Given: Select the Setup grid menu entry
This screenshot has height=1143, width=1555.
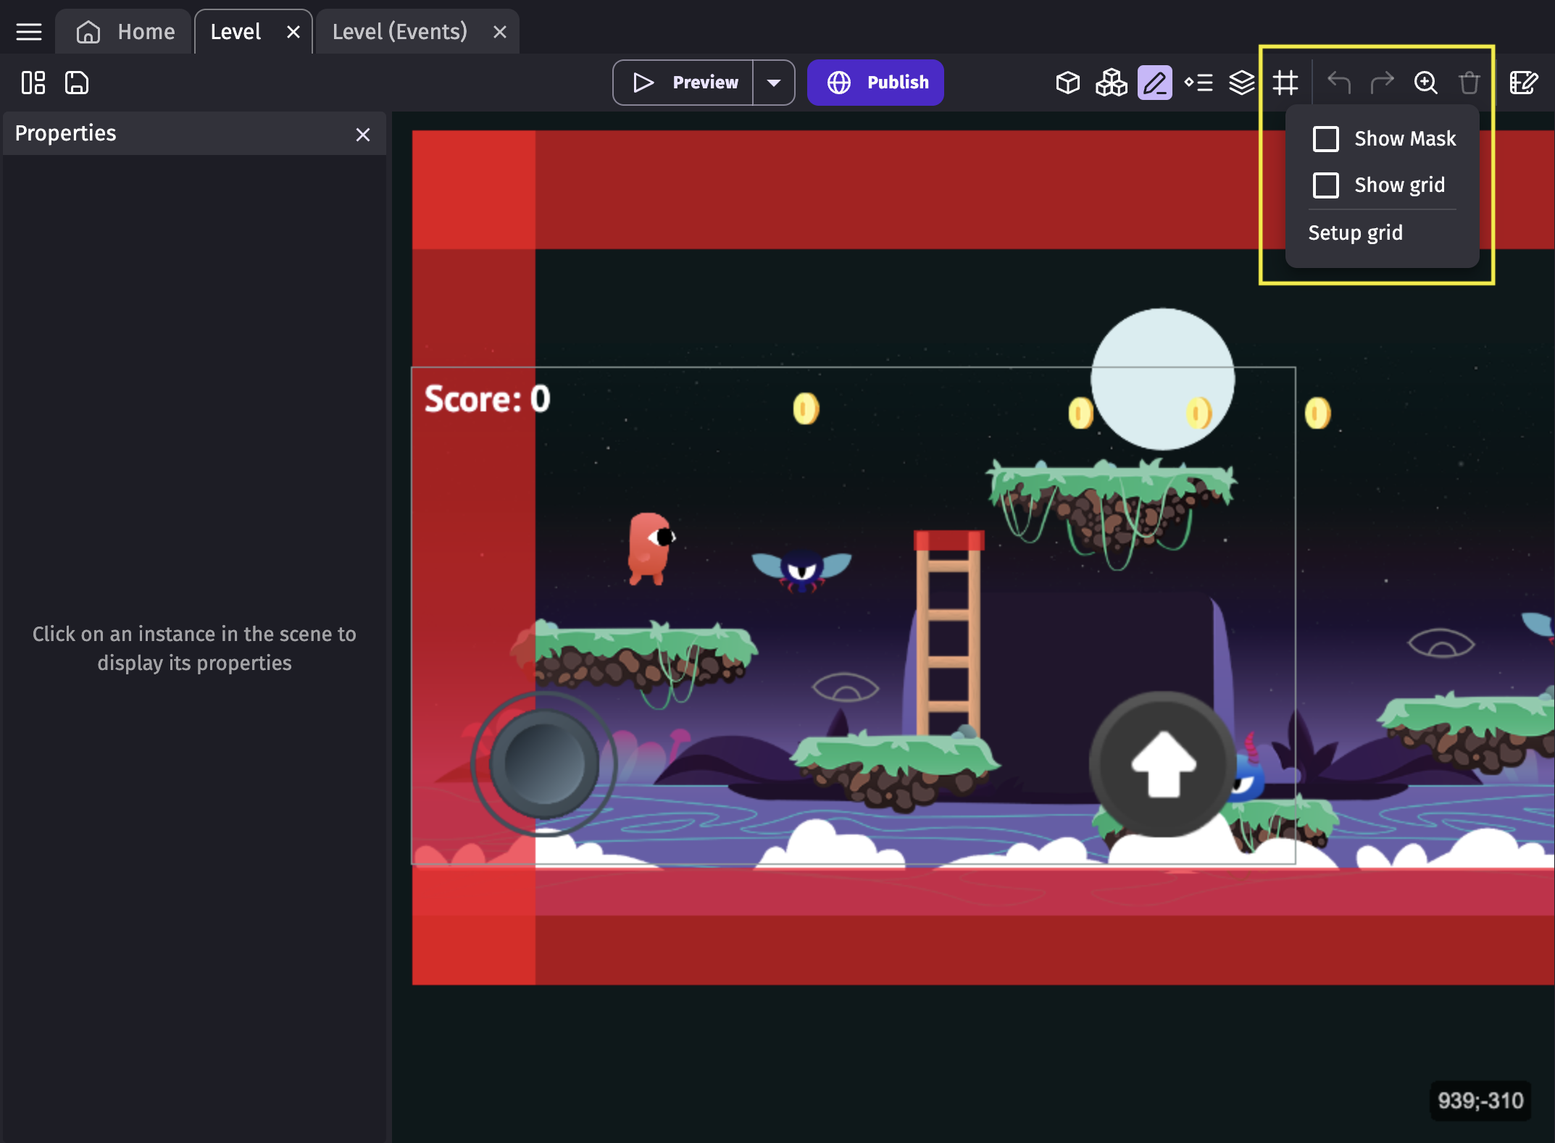Looking at the screenshot, I should [1355, 233].
